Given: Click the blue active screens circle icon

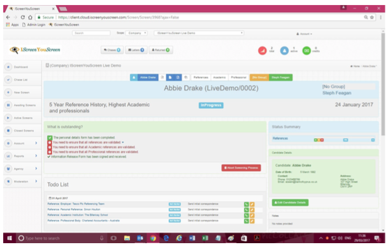Looking at the screenshot, I should click(x=284, y=51).
